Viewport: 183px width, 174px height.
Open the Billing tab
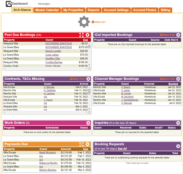[165, 10]
